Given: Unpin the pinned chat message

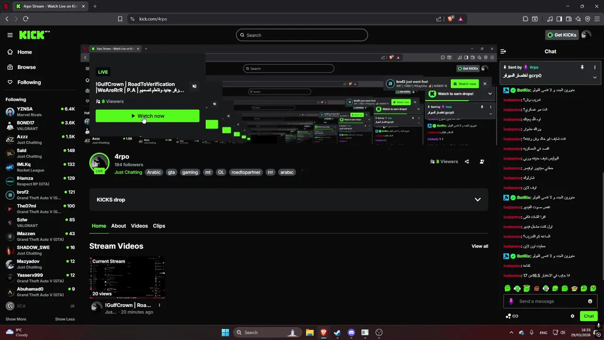Looking at the screenshot, I should [582, 67].
